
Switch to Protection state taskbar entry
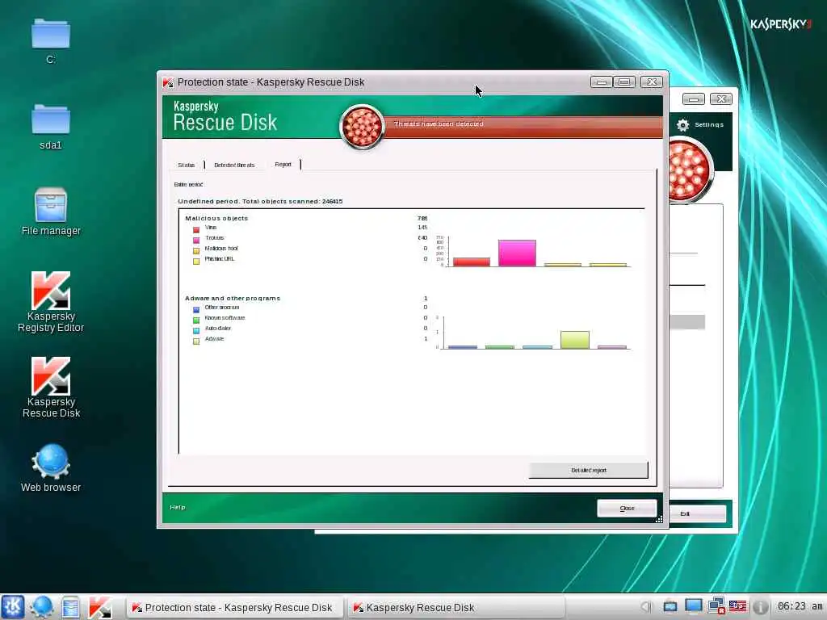pyautogui.click(x=233, y=607)
